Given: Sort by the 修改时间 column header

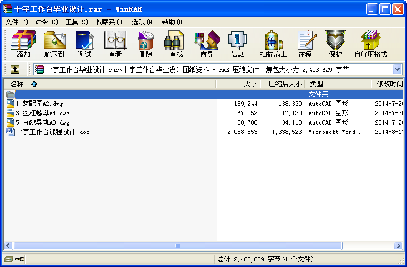Looking at the screenshot, I should 388,84.
